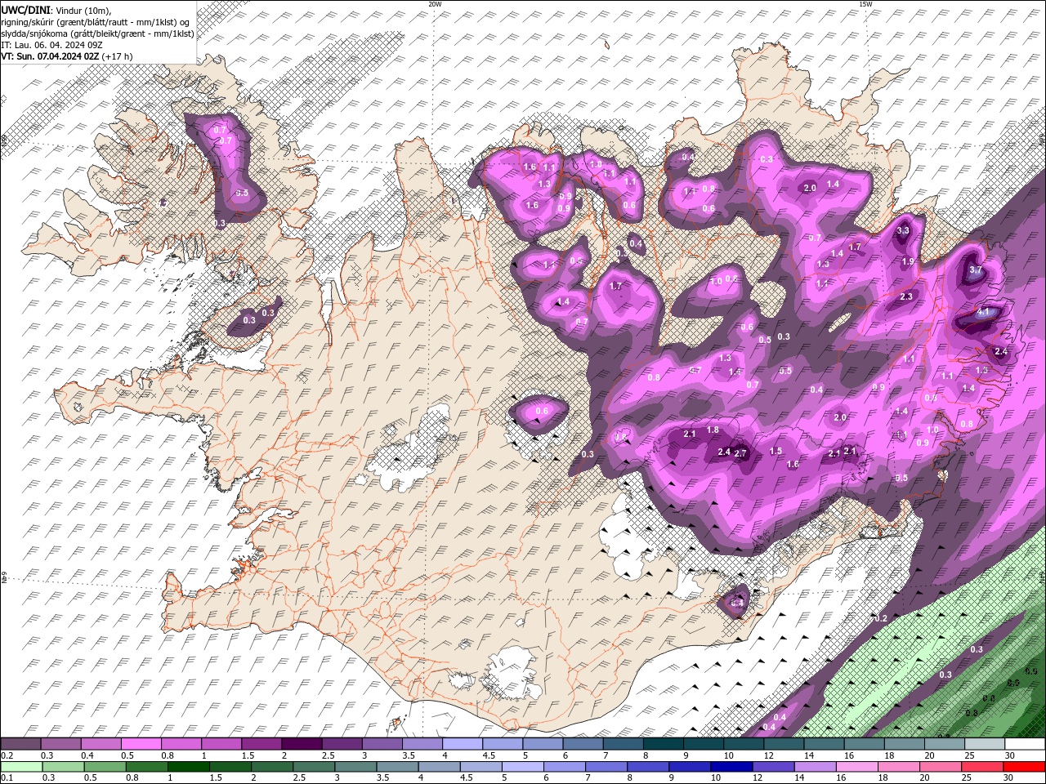The width and height of the screenshot is (1046, 784).
Task: Click the bright red 30 swatch, bottom legend
Action: tap(1022, 767)
